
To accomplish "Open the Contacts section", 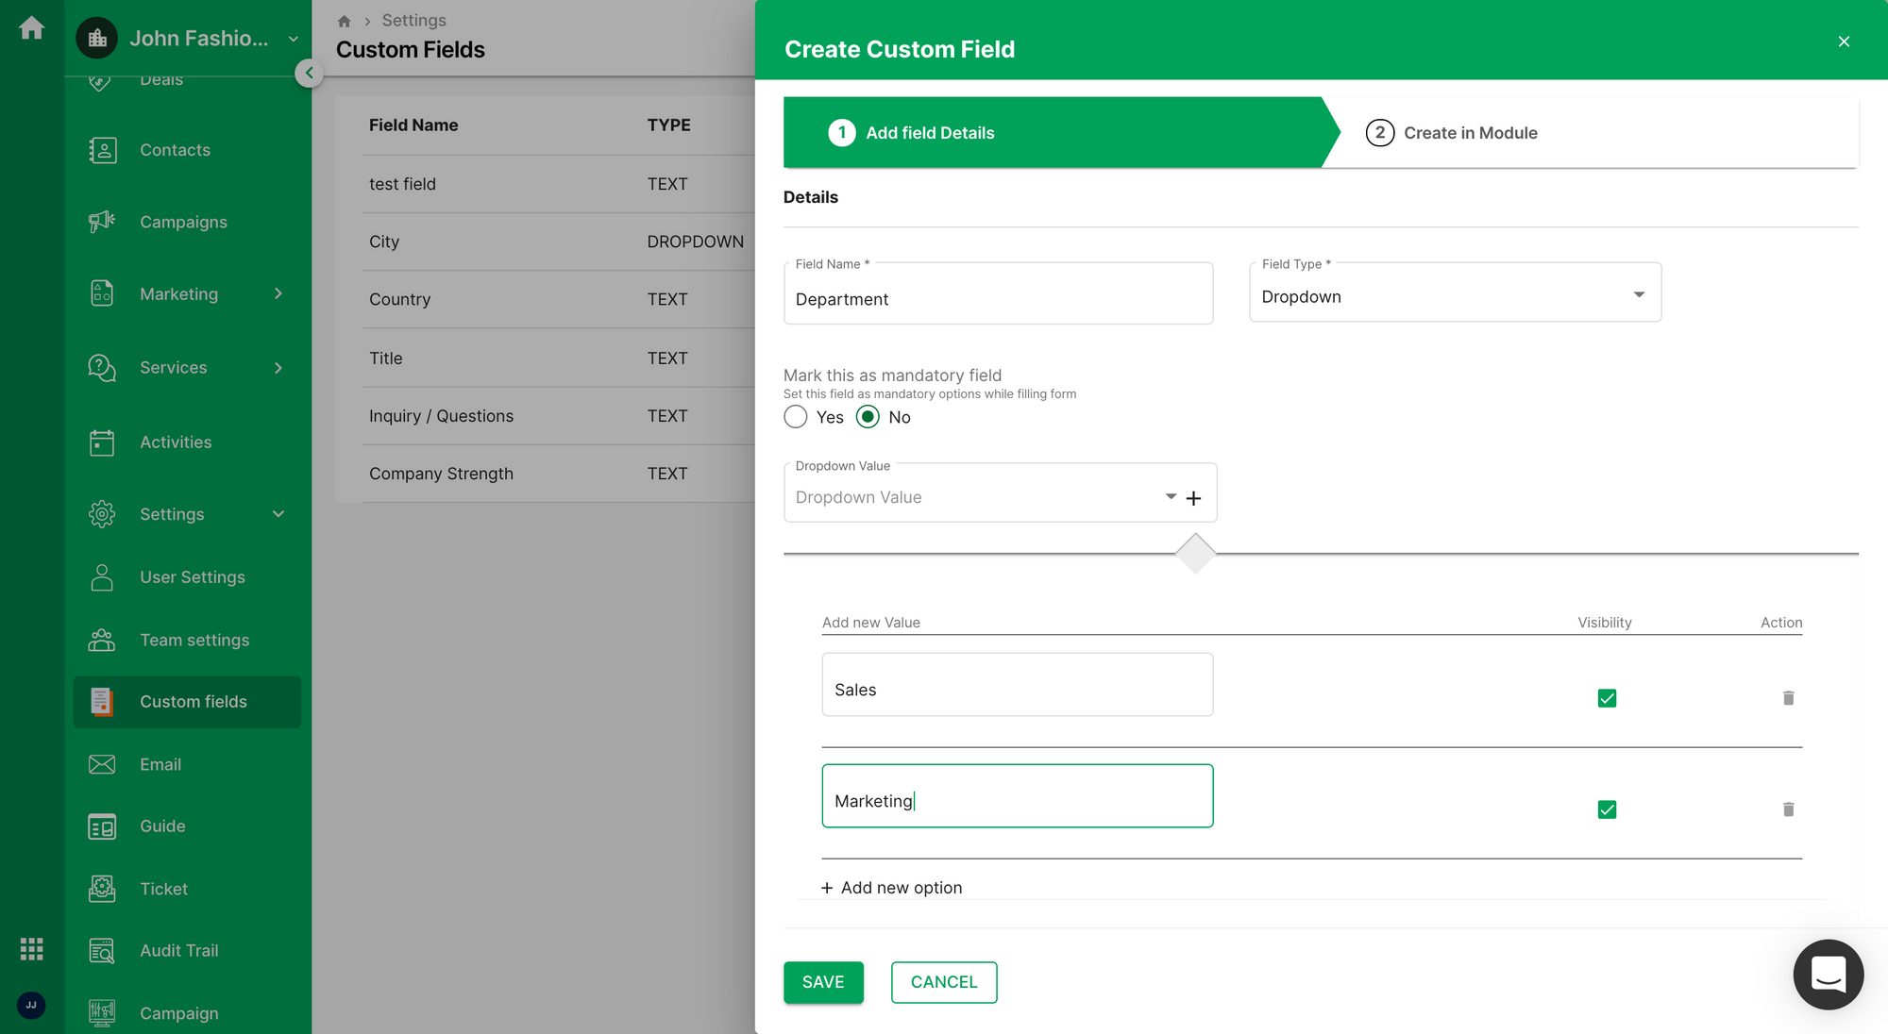I will tap(176, 149).
